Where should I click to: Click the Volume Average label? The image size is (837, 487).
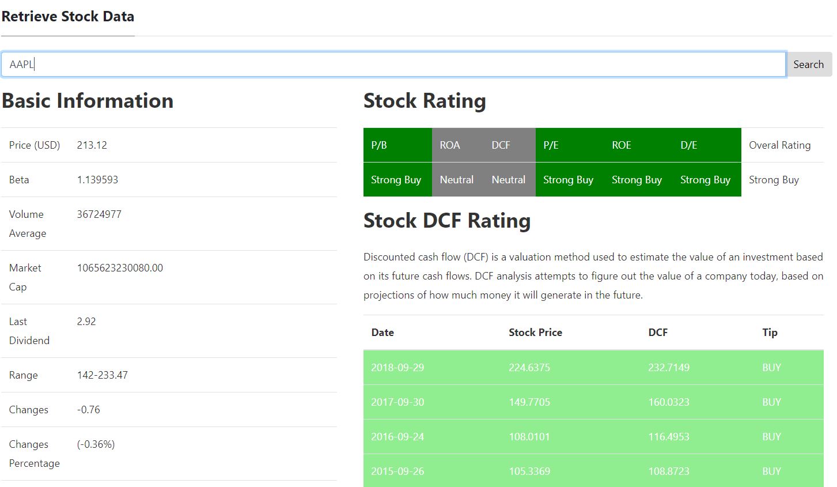[28, 224]
